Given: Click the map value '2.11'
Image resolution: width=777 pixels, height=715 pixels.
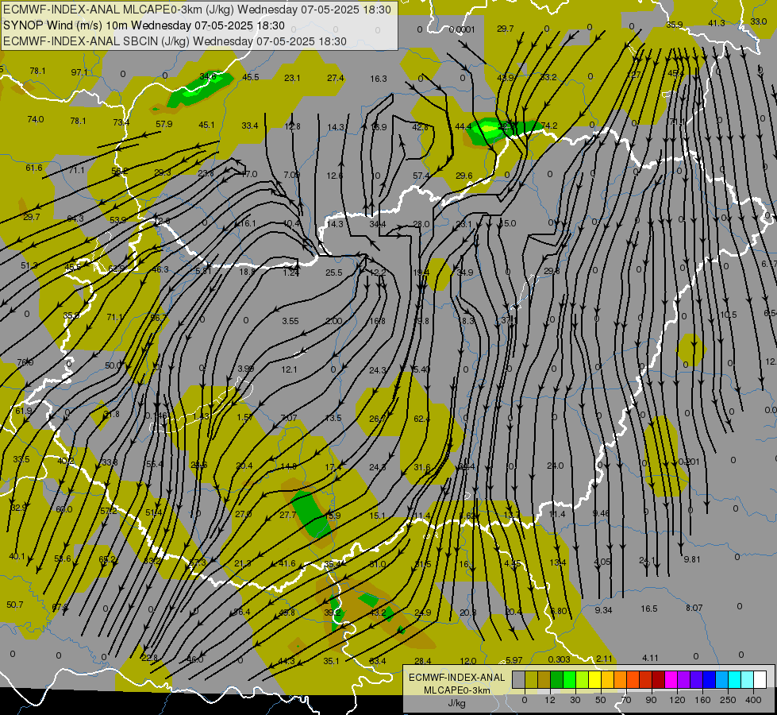Looking at the screenshot, I should pos(604,659).
